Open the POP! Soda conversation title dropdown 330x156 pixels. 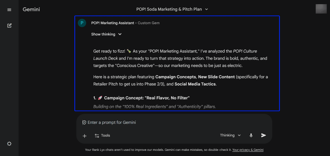click(172, 9)
